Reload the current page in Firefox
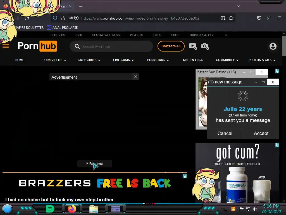This screenshot has width=286, height=215. tap(27, 18)
